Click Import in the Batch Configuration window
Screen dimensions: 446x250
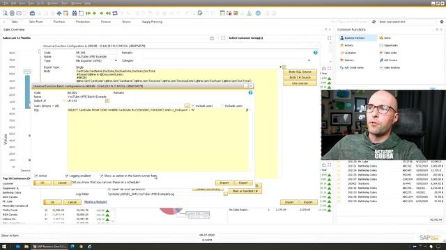[x=224, y=183]
